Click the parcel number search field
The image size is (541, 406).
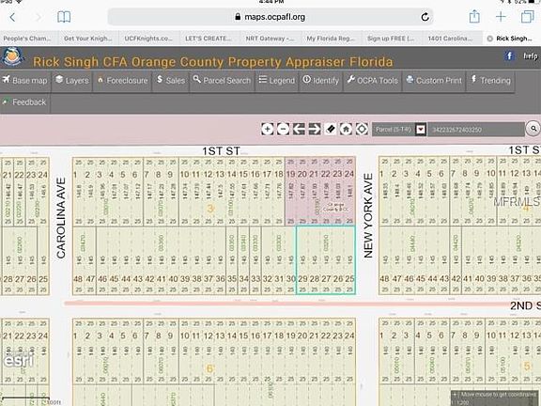click(x=476, y=130)
